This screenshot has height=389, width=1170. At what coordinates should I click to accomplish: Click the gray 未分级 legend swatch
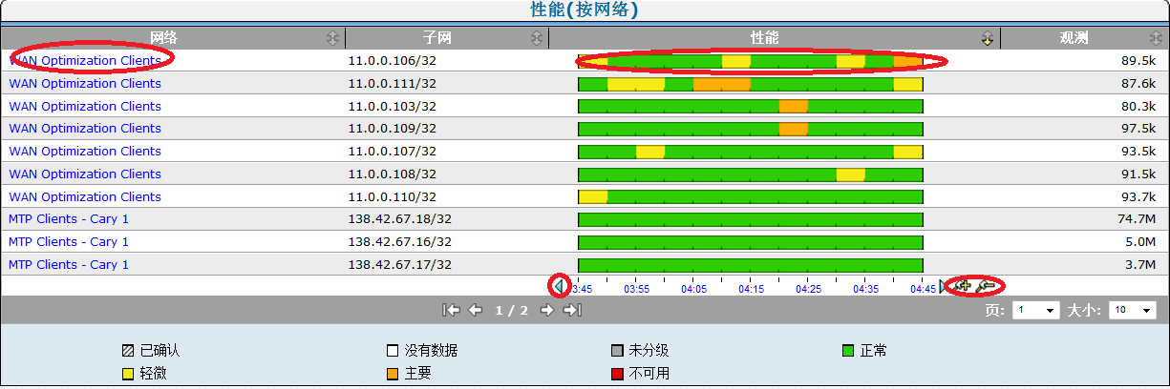click(617, 351)
